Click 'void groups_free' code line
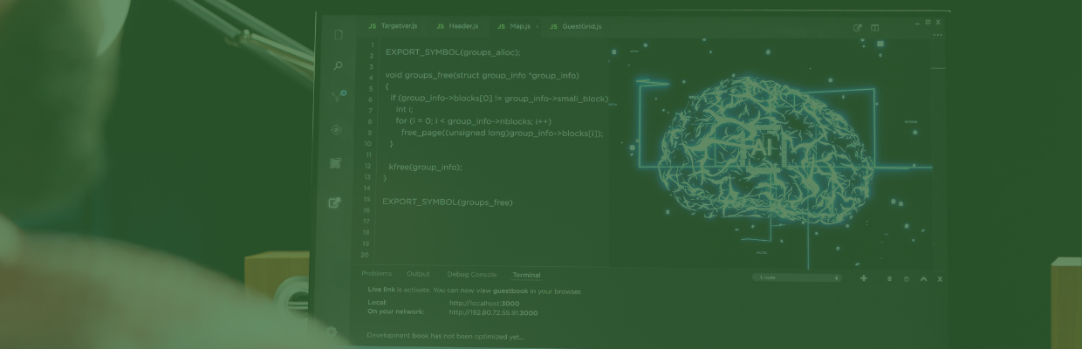The width and height of the screenshot is (1082, 349). [482, 76]
